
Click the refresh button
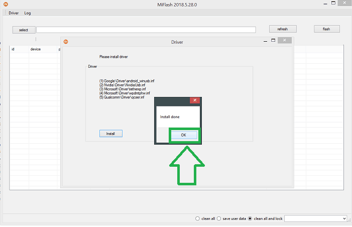click(283, 29)
